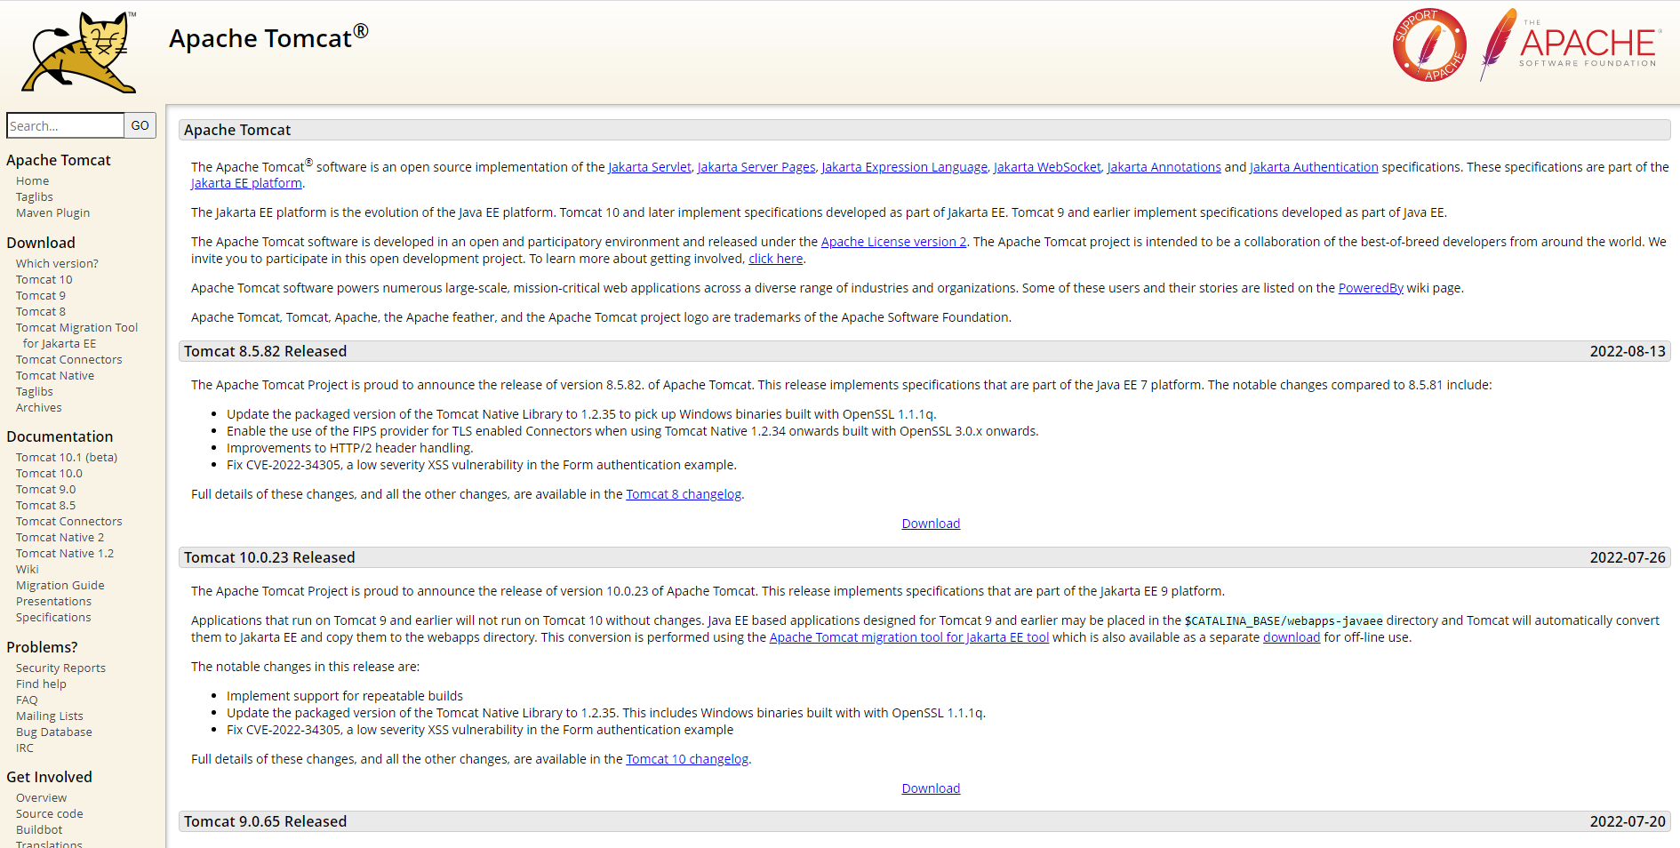Open the FAQ link

[x=27, y=700]
